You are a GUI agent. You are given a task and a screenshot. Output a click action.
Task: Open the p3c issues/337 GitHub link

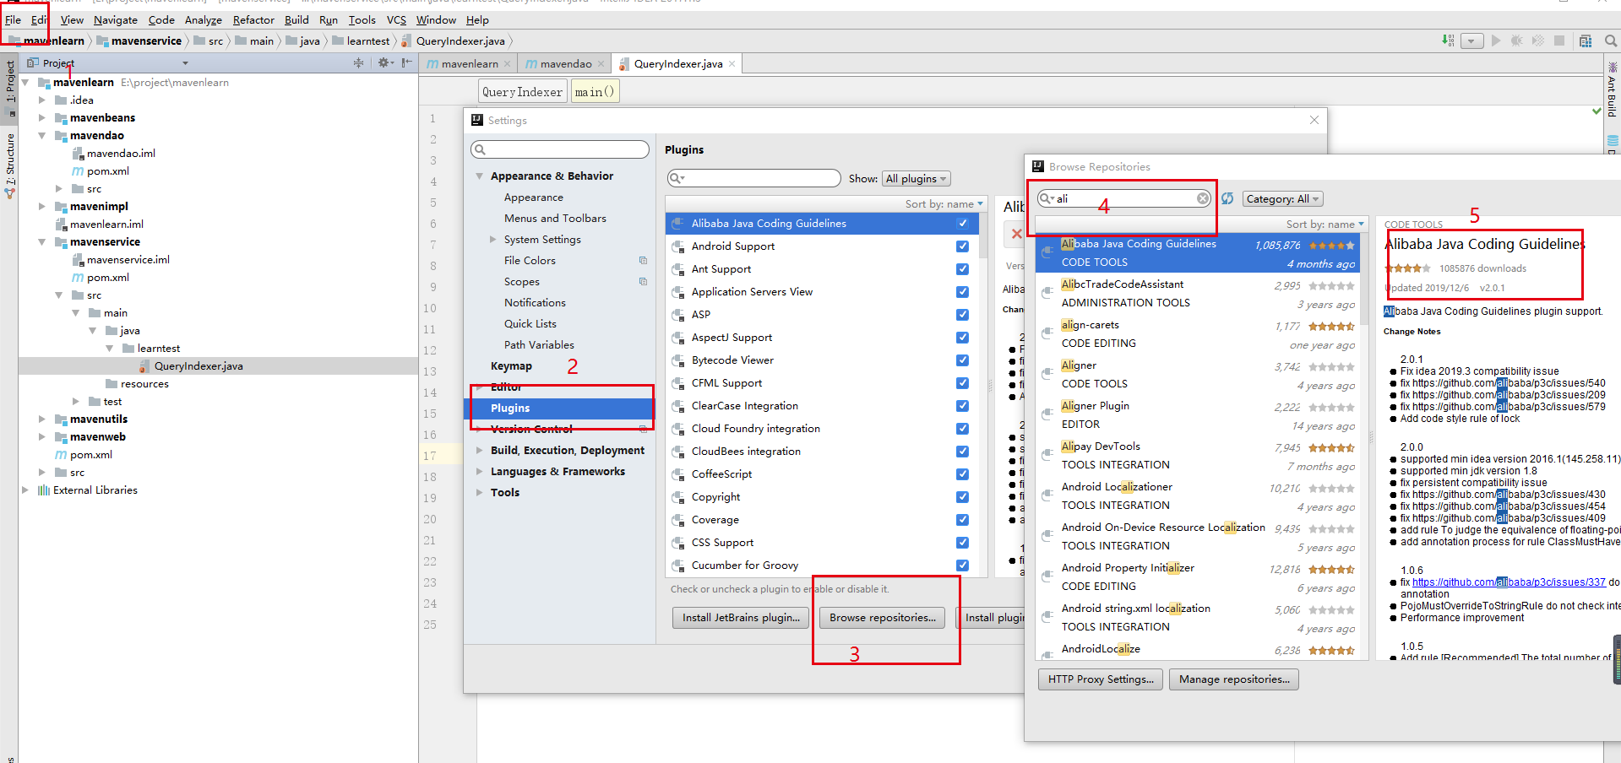click(x=1509, y=582)
